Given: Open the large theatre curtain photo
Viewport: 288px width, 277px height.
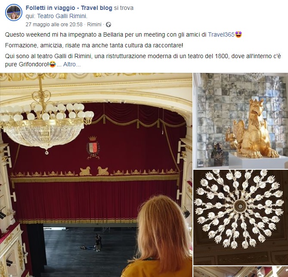Looking at the screenshot, I should [x=96, y=175].
